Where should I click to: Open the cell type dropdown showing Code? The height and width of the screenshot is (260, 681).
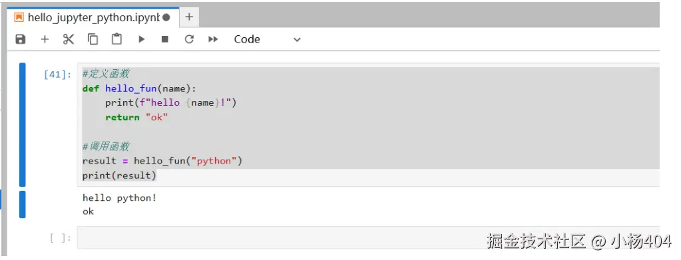tap(267, 39)
